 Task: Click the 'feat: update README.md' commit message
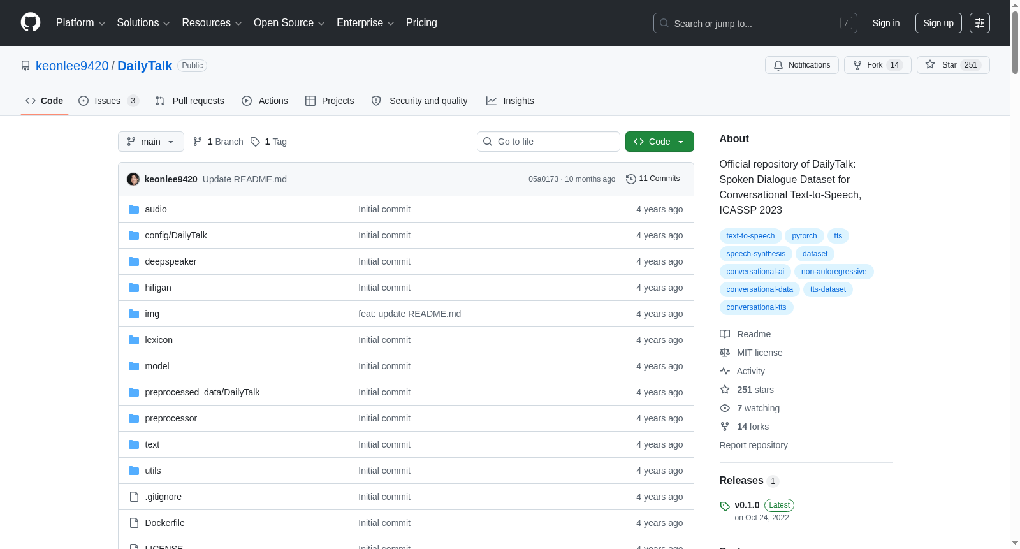coord(409,314)
